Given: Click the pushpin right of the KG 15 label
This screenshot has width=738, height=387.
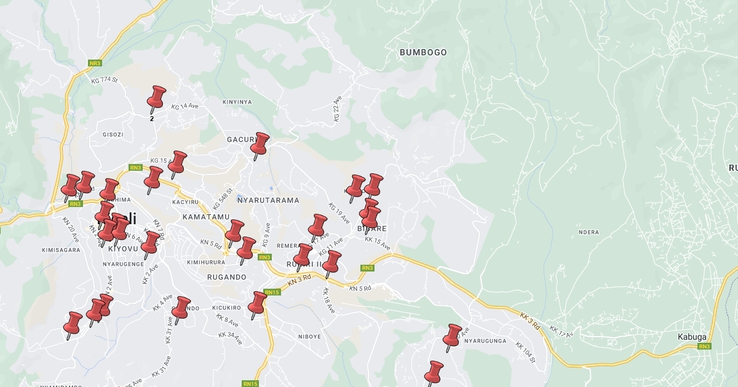Looking at the screenshot, I should pos(177,163).
